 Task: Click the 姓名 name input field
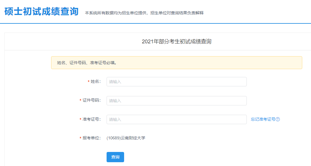[x=176, y=82]
